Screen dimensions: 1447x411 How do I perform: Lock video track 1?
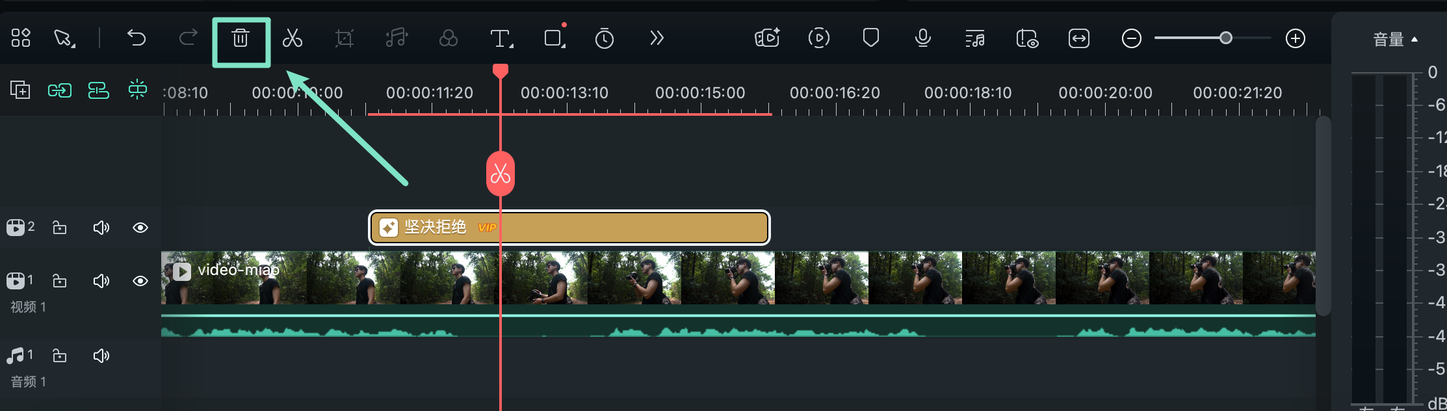point(60,281)
